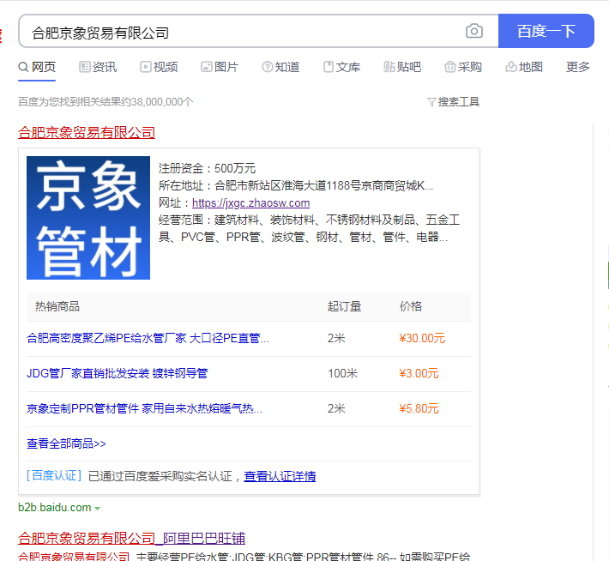Visit https://jxgc.zhaosw.com link
Viewport: 609px width, 561px height.
coord(251,202)
